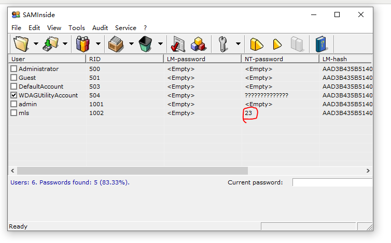Expand the dropdown next to the open folder icon
Screen dimensions: 391x243
coord(36,44)
